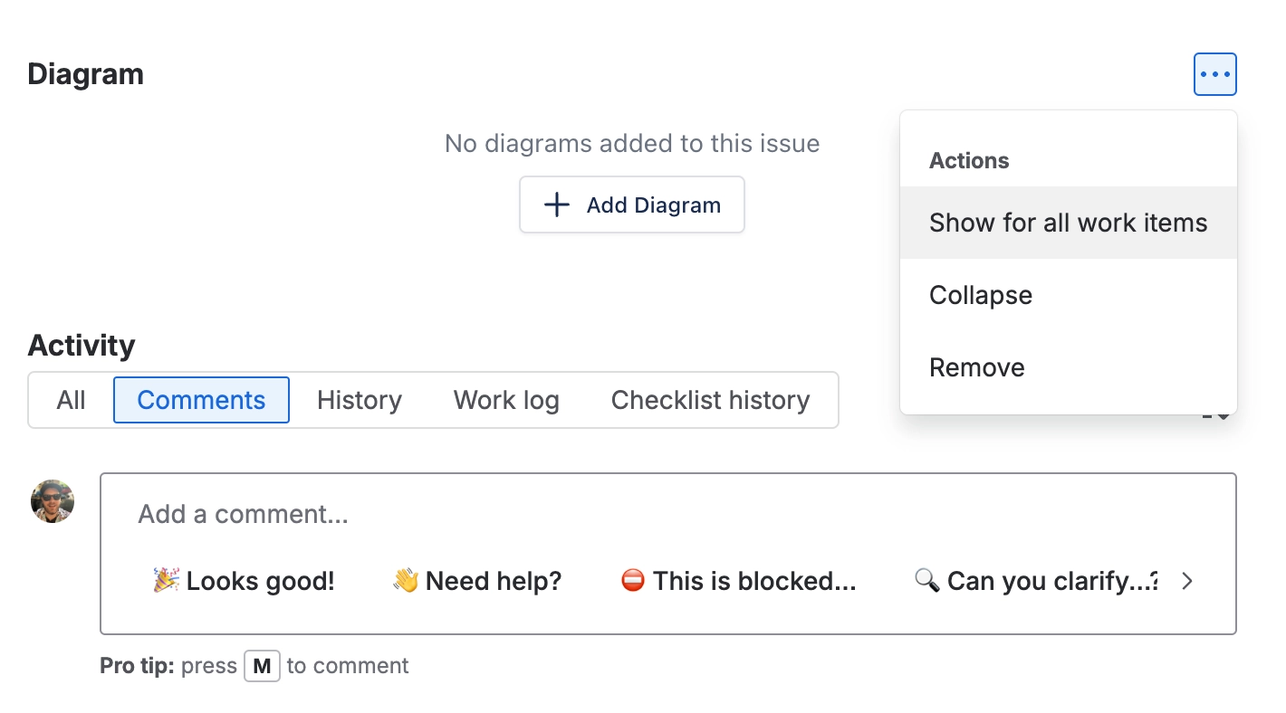
Task: Select the waving hand "Need help?" quick reply
Action: pos(475,581)
